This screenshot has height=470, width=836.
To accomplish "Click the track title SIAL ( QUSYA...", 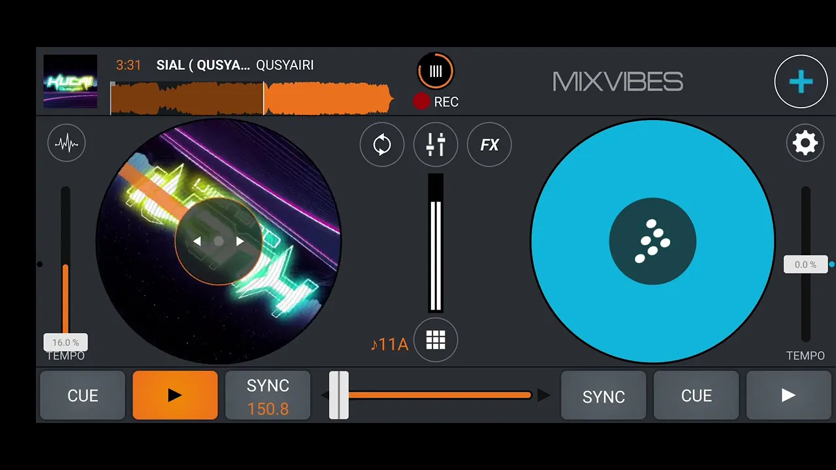I will [203, 65].
